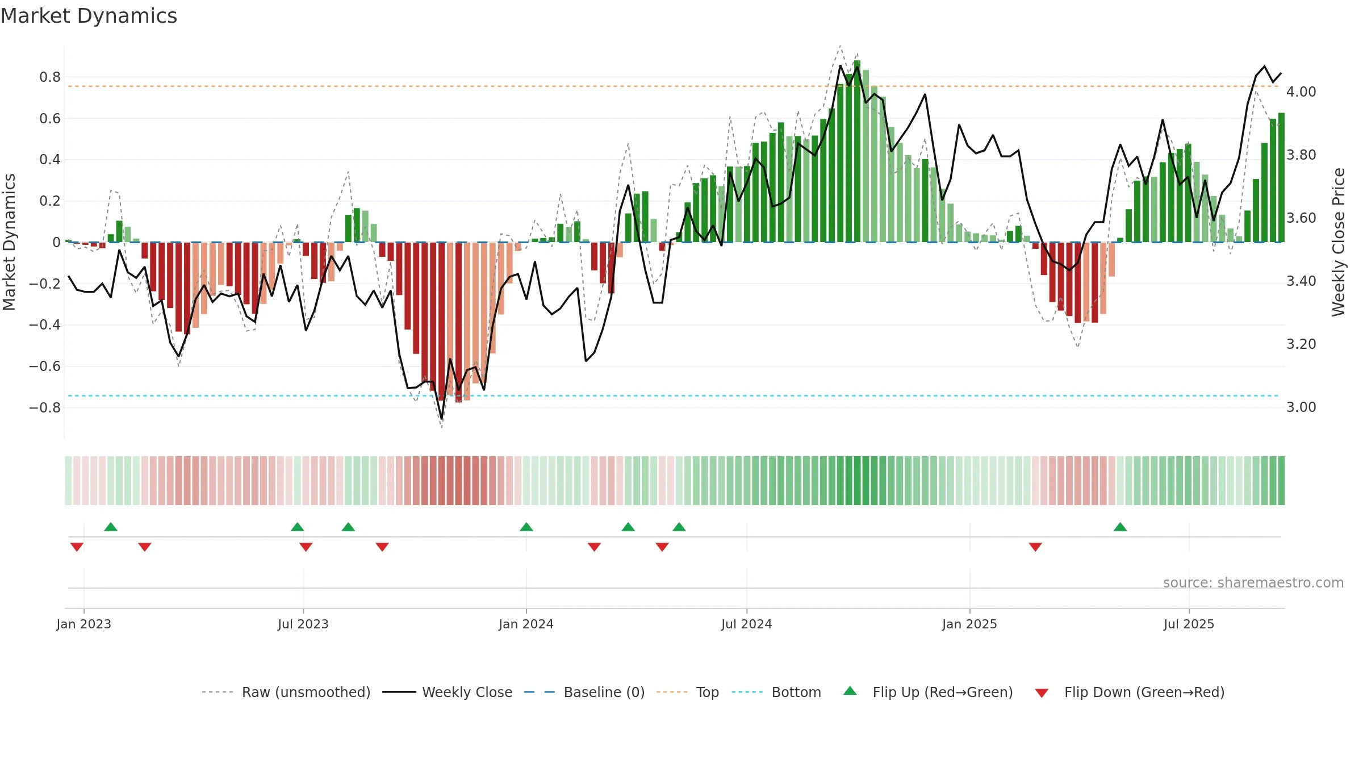The height and width of the screenshot is (767, 1363).
Task: Click the Market Dynamics chart title
Action: click(x=89, y=16)
